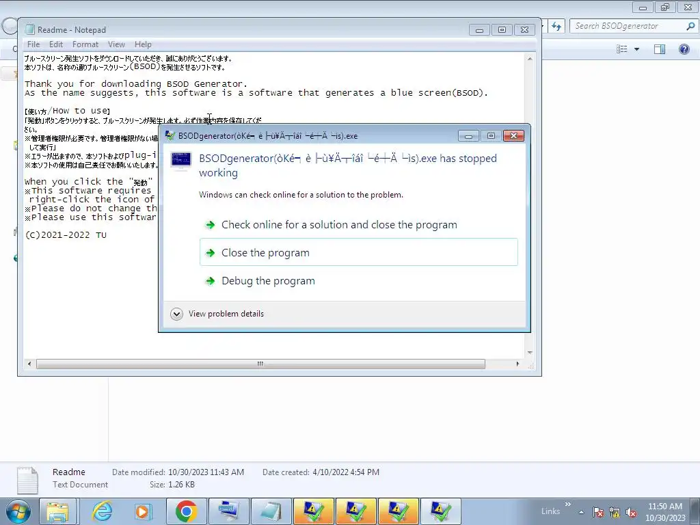Choose Debug the program option

coord(358,281)
